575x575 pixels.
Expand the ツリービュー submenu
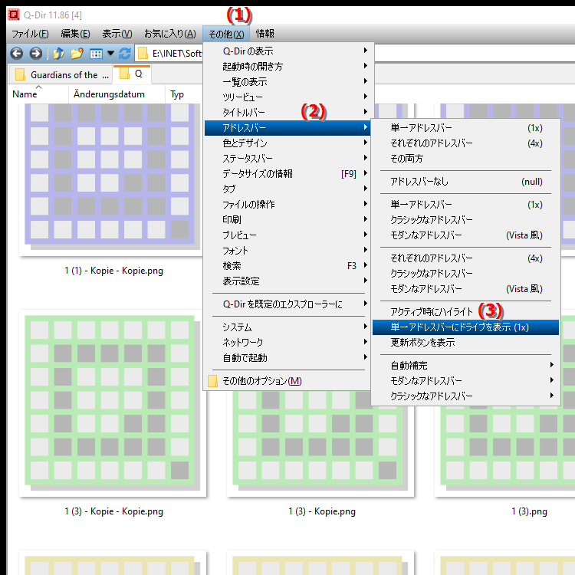[x=287, y=97]
